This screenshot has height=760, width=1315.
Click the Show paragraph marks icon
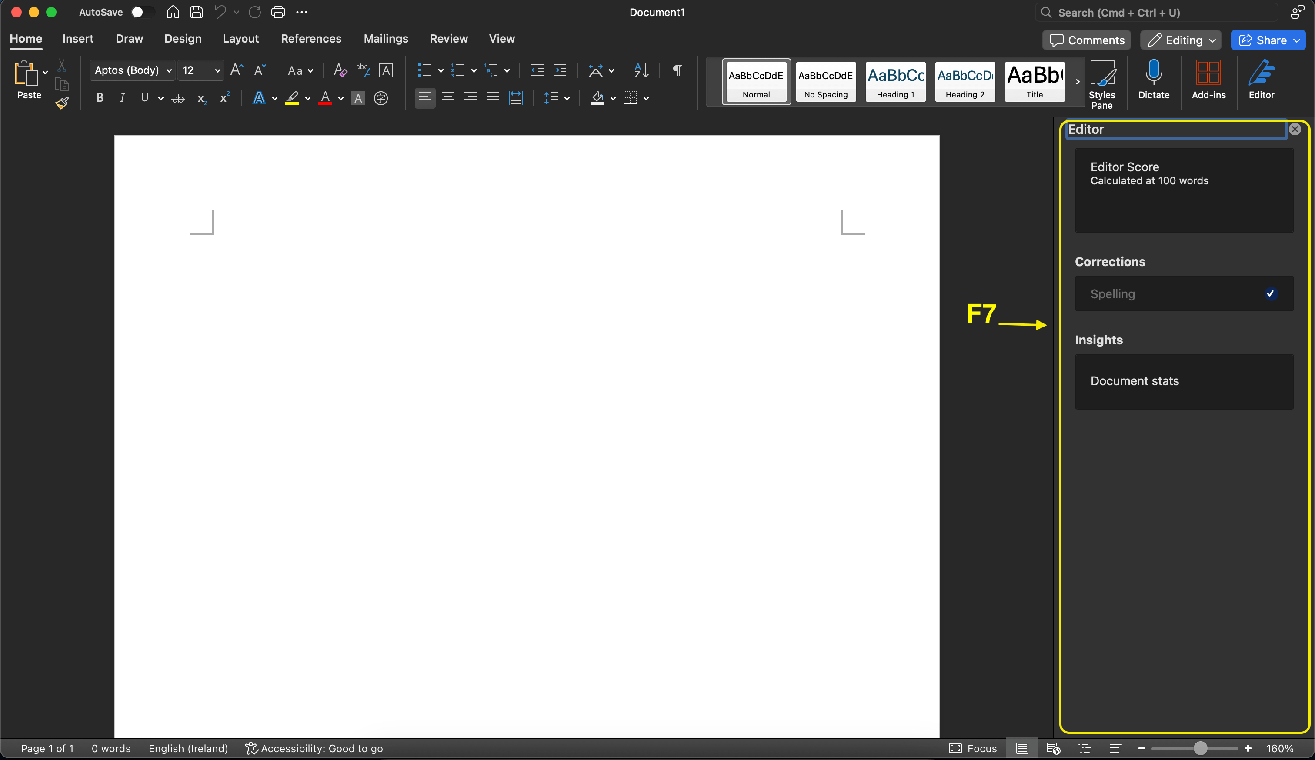pyautogui.click(x=677, y=70)
